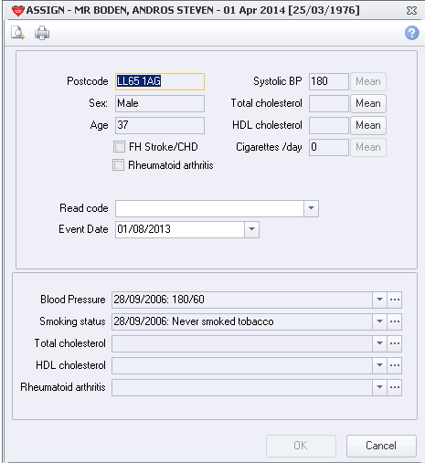
Task: Tick the Rheumatoid arthritis checkbox
Action: click(x=118, y=165)
